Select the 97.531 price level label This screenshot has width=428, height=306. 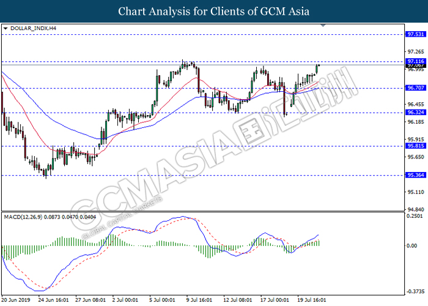point(416,34)
